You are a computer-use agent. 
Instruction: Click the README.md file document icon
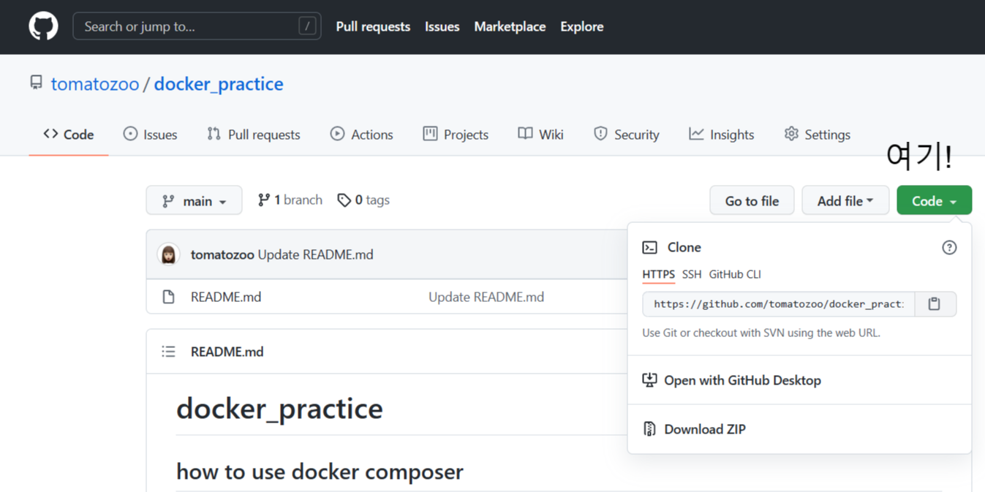[169, 297]
